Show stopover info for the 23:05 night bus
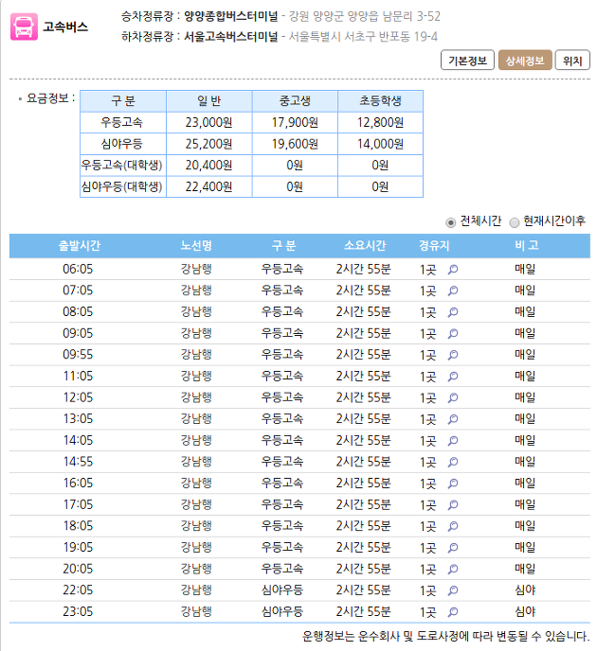The image size is (597, 651). pos(453,612)
